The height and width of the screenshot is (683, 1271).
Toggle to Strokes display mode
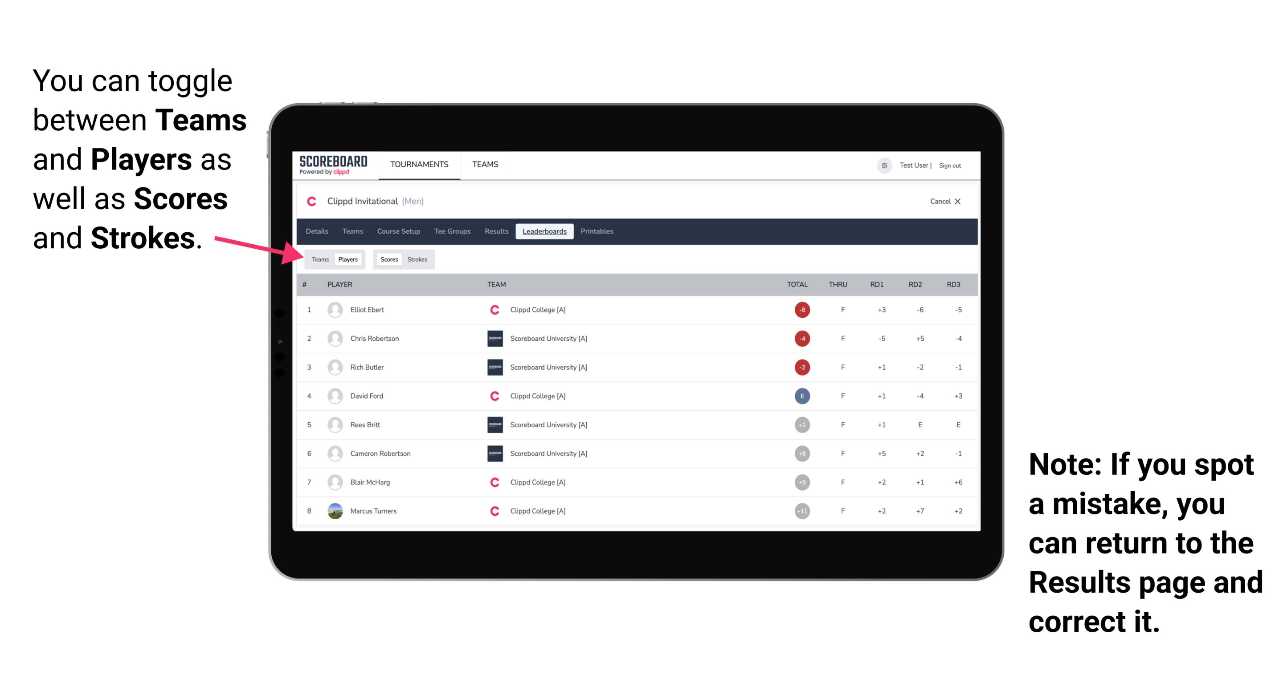tap(418, 259)
